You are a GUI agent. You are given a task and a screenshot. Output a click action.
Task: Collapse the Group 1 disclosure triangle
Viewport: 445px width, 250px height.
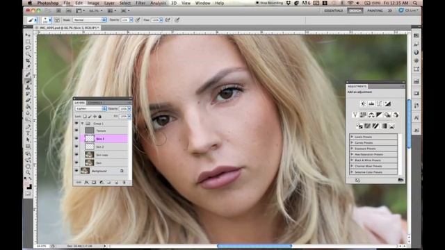tap(82, 124)
